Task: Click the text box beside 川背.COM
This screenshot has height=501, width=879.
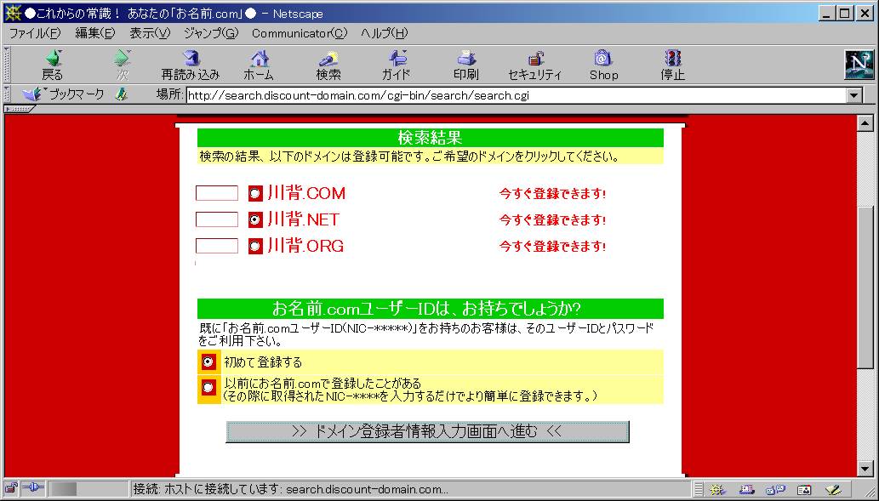Action: click(217, 193)
